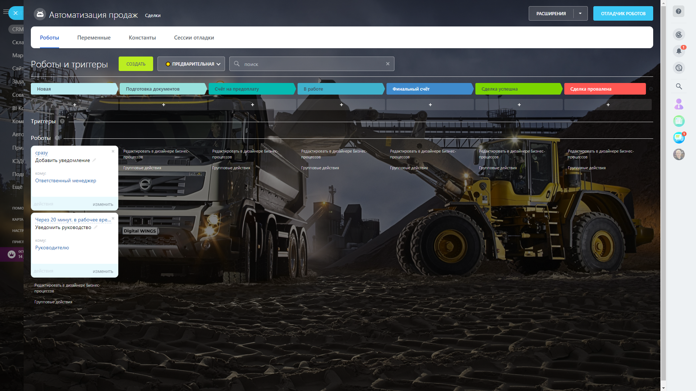Viewport: 696px width, 391px height.
Task: Open notifications bell icon
Action: click(679, 51)
